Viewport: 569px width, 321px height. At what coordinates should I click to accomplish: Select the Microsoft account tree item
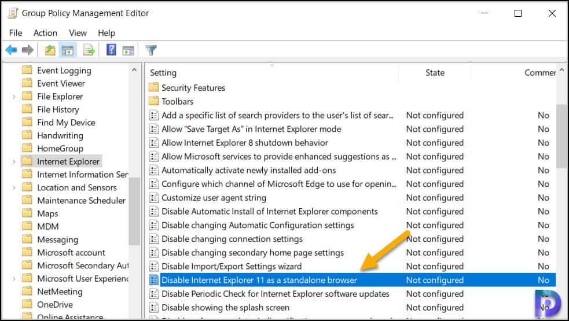pos(71,252)
